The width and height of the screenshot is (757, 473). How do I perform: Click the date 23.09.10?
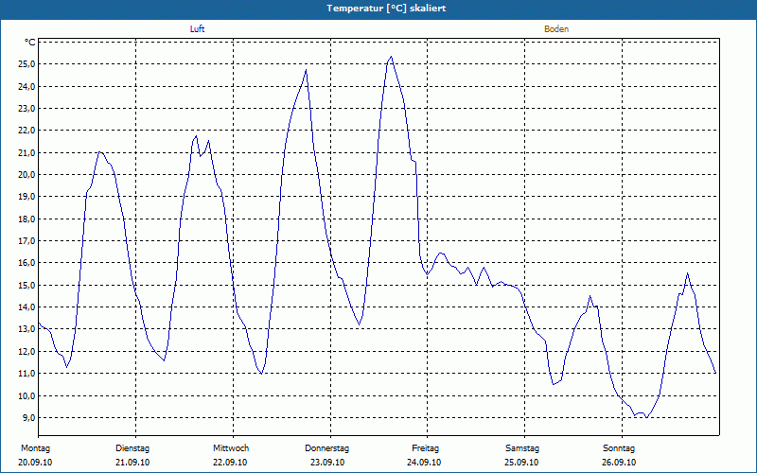[327, 463]
